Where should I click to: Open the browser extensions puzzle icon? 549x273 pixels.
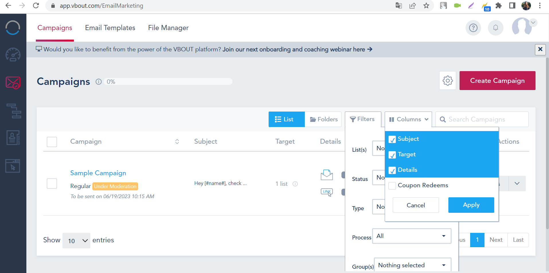pos(499,5)
